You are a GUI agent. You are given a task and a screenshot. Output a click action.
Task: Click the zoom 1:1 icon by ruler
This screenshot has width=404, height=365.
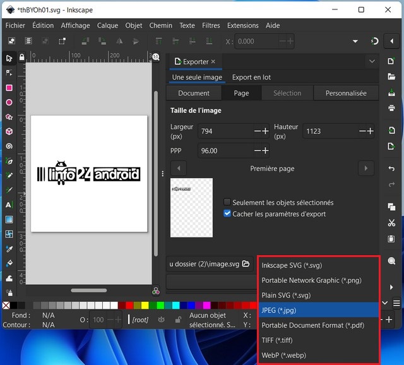[x=156, y=57]
